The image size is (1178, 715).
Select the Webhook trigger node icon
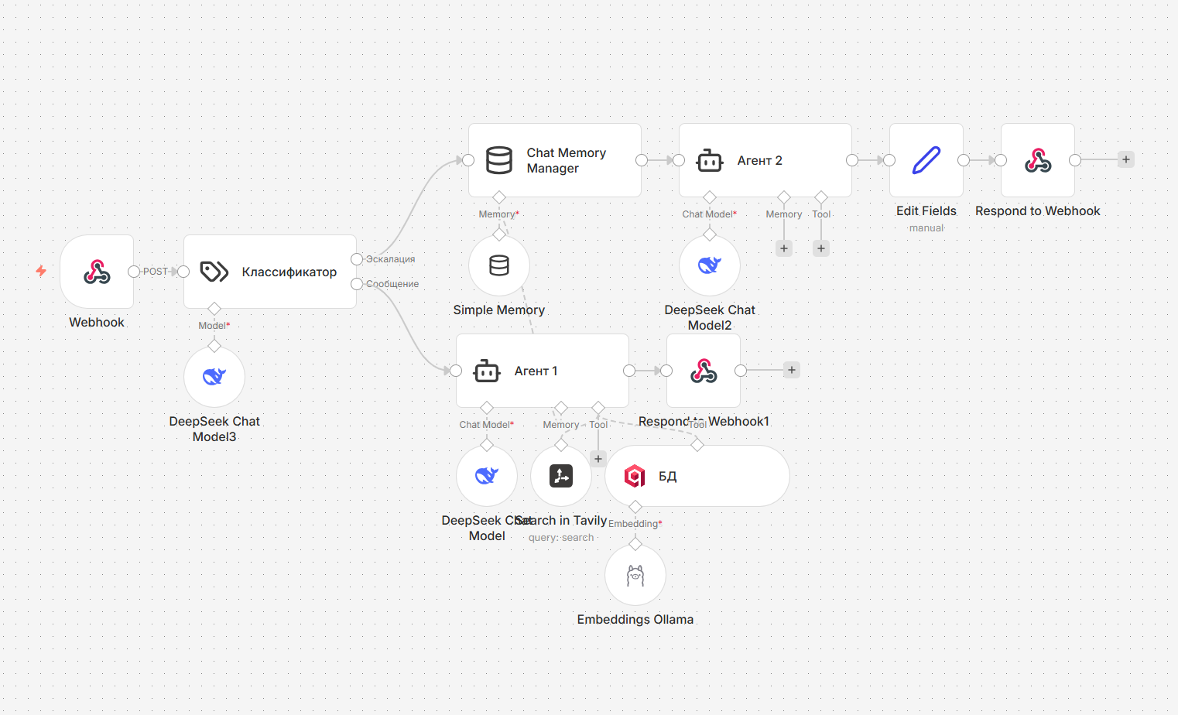96,271
